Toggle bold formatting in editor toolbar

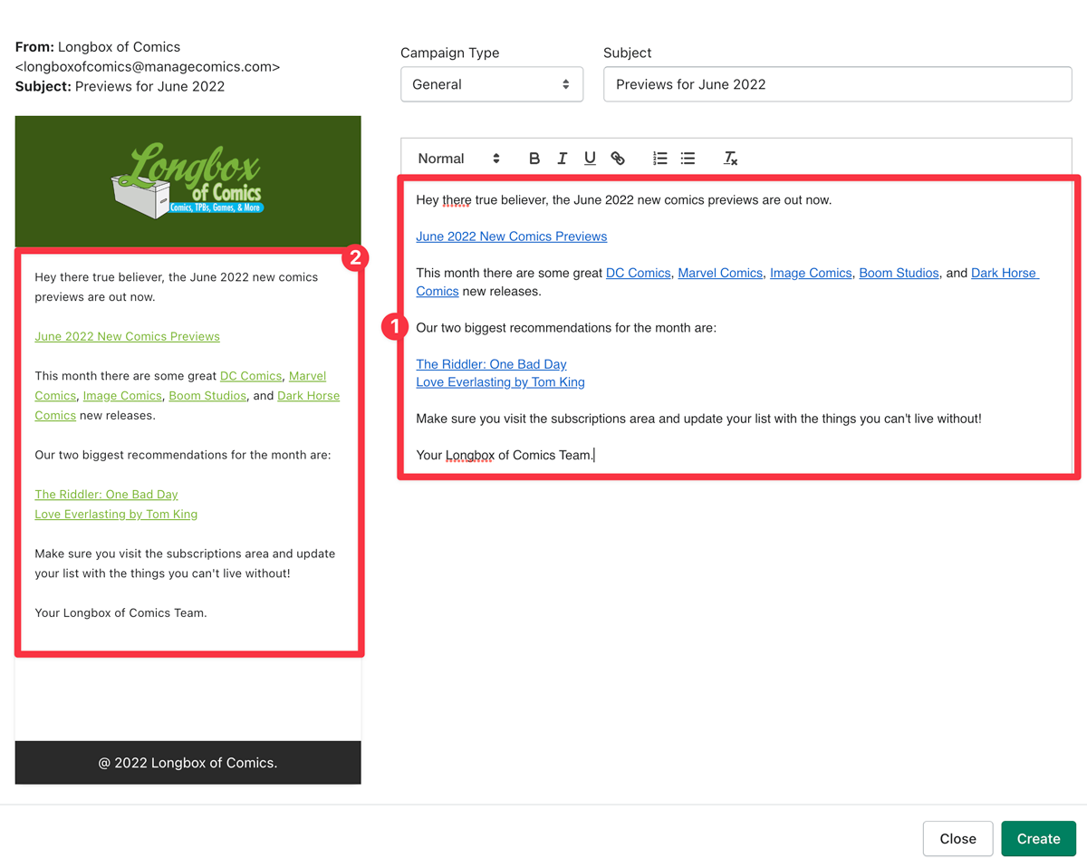[534, 159]
